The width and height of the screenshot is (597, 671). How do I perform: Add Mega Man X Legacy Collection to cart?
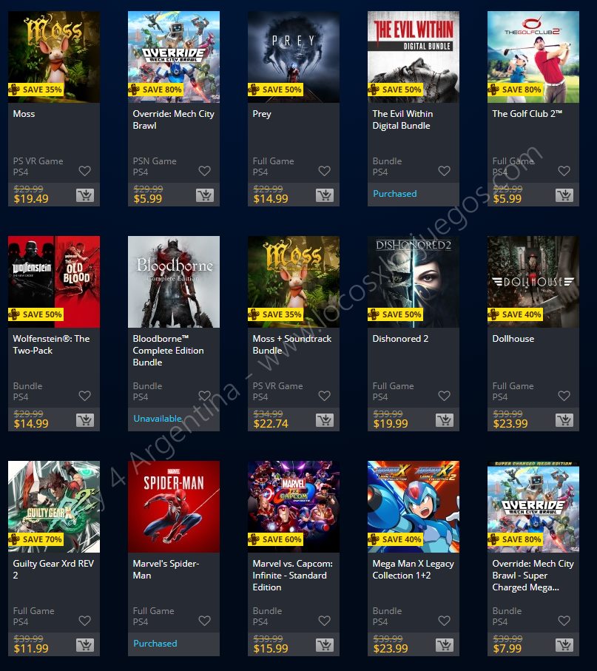click(x=445, y=645)
